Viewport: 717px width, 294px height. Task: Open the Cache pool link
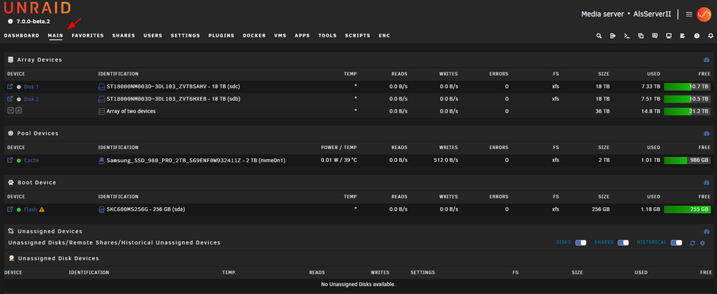pyautogui.click(x=32, y=161)
